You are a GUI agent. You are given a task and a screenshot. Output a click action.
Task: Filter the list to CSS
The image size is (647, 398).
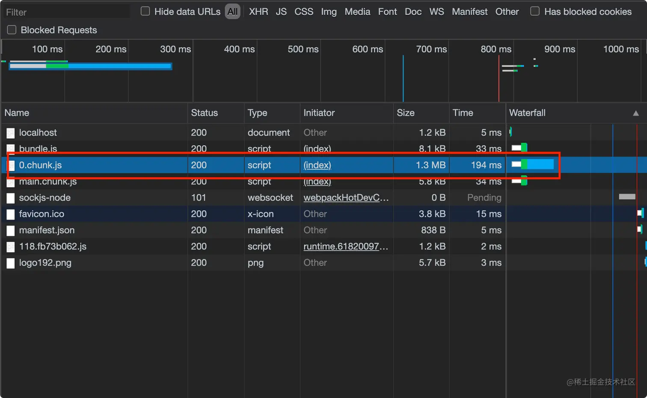point(304,12)
